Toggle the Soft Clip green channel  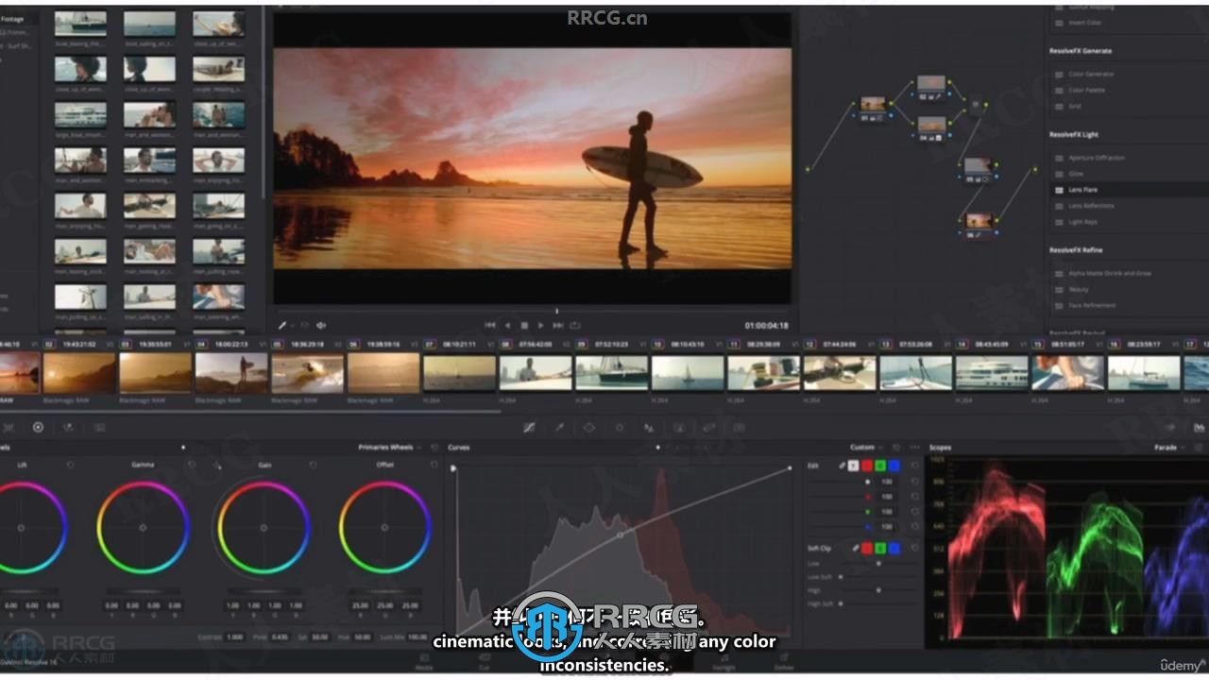(x=880, y=548)
